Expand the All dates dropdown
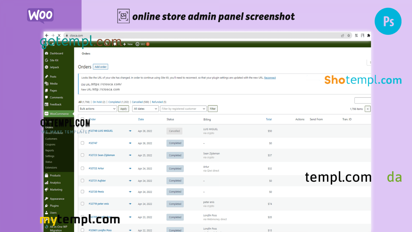Image resolution: width=412 pixels, height=232 pixels. pyautogui.click(x=145, y=109)
